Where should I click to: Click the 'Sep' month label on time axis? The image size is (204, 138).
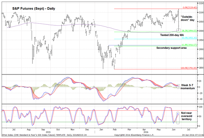(43, 130)
